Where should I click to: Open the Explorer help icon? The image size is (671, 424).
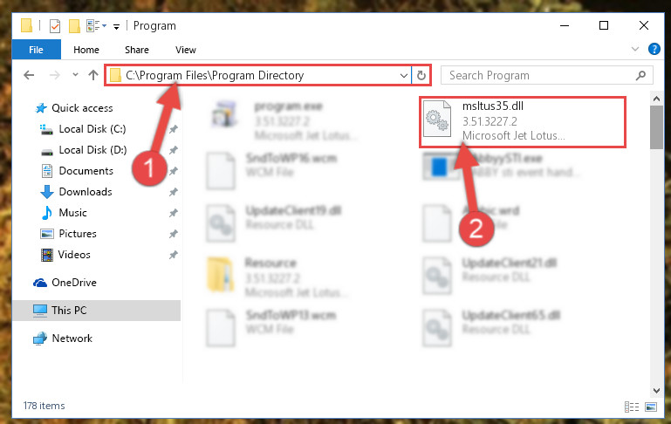click(654, 49)
